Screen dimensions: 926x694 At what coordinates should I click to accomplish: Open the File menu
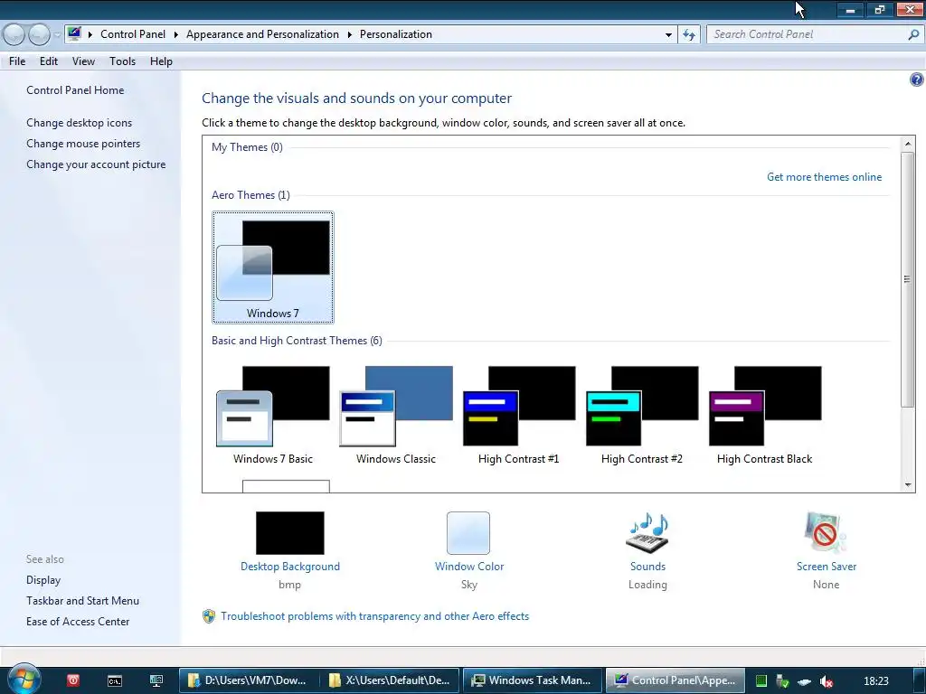pyautogui.click(x=17, y=61)
